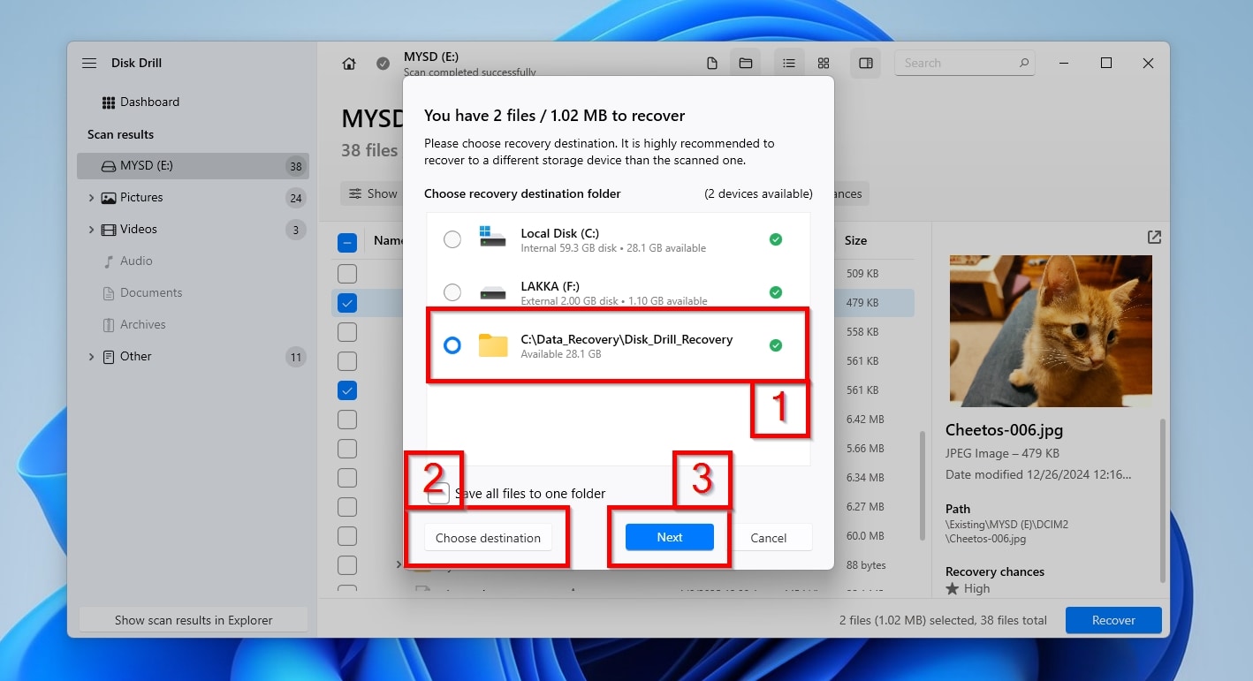Click the Disk_Drill_Recovery folder icon
Viewport: 1253px width, 681px height.
click(x=493, y=345)
